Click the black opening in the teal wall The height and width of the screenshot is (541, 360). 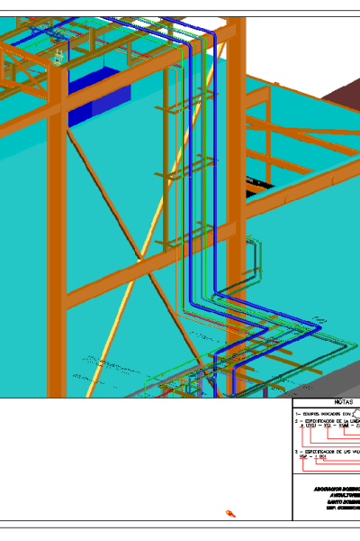(259, 187)
